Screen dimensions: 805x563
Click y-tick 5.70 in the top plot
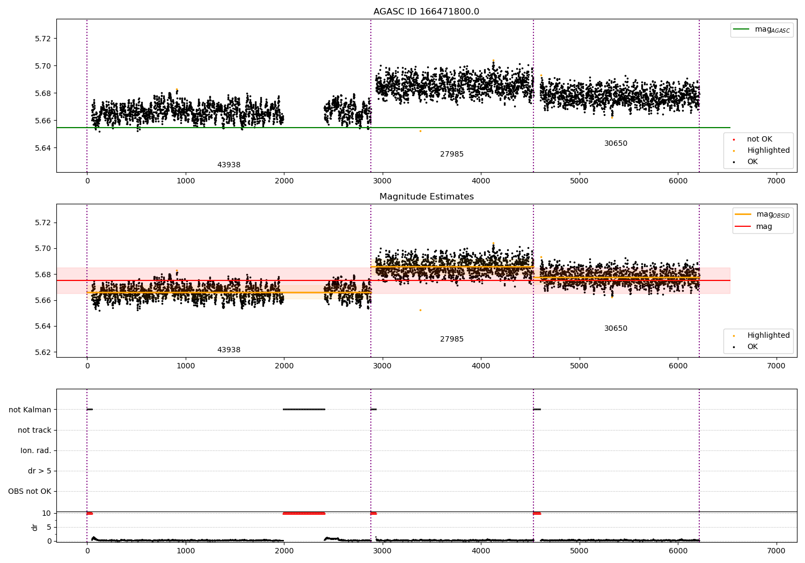43,66
